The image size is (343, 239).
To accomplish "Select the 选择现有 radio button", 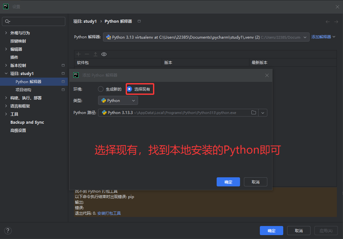I will [130, 89].
